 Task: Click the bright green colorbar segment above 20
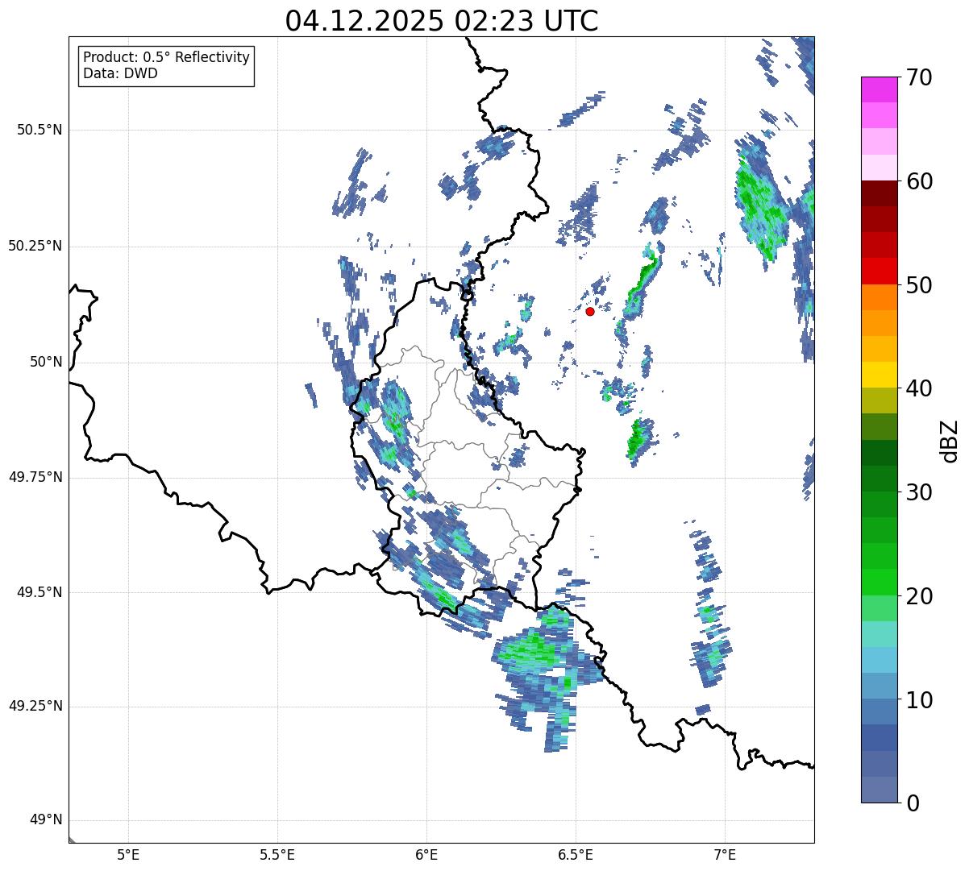(x=880, y=582)
